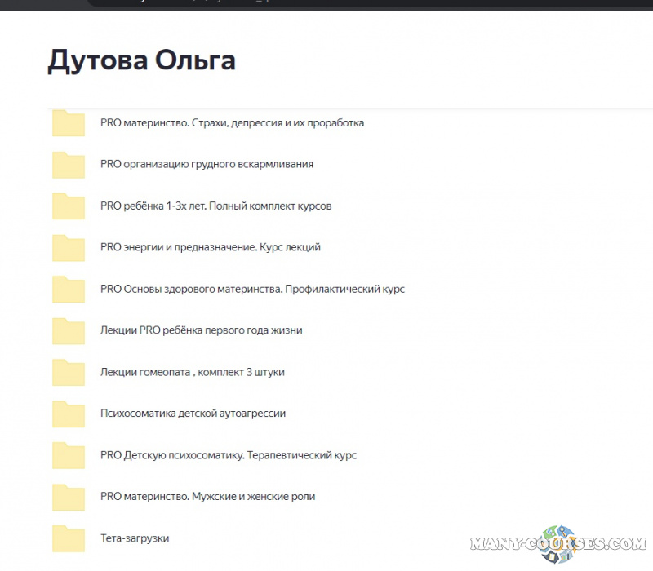Viewport: 653px width, 571px height.
Task: Open PRO материнство. Страхи, депрессия folder name
Action: click(232, 123)
